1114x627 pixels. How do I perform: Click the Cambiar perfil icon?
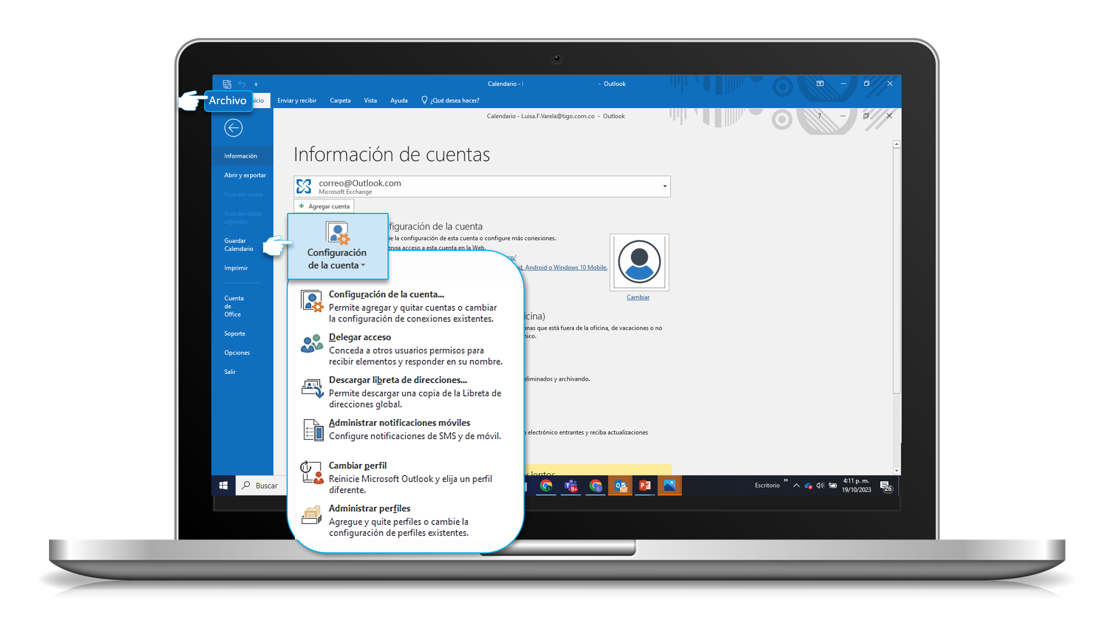[312, 472]
